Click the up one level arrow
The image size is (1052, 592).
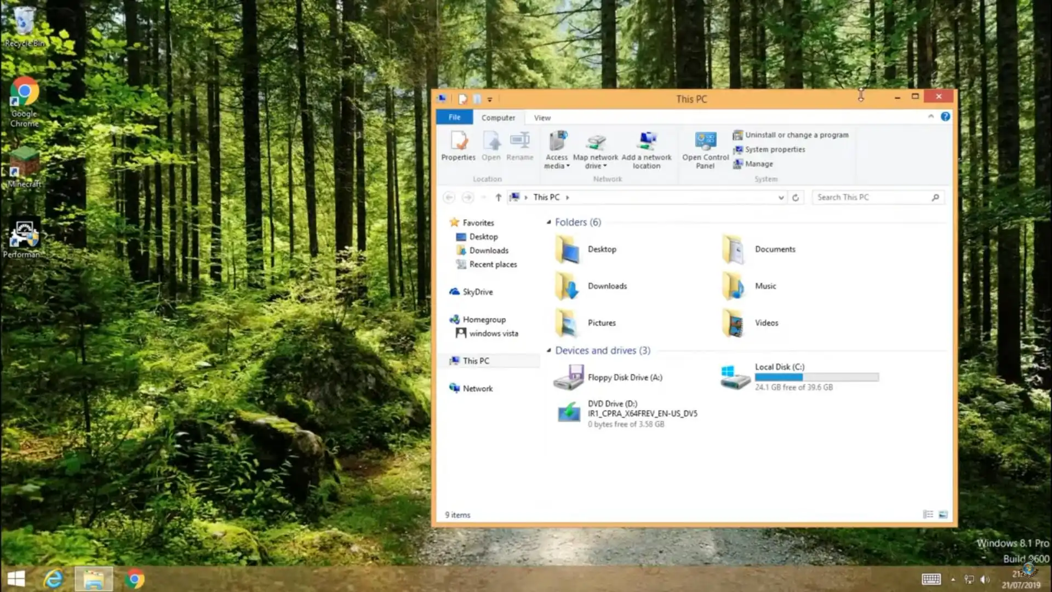pos(498,197)
